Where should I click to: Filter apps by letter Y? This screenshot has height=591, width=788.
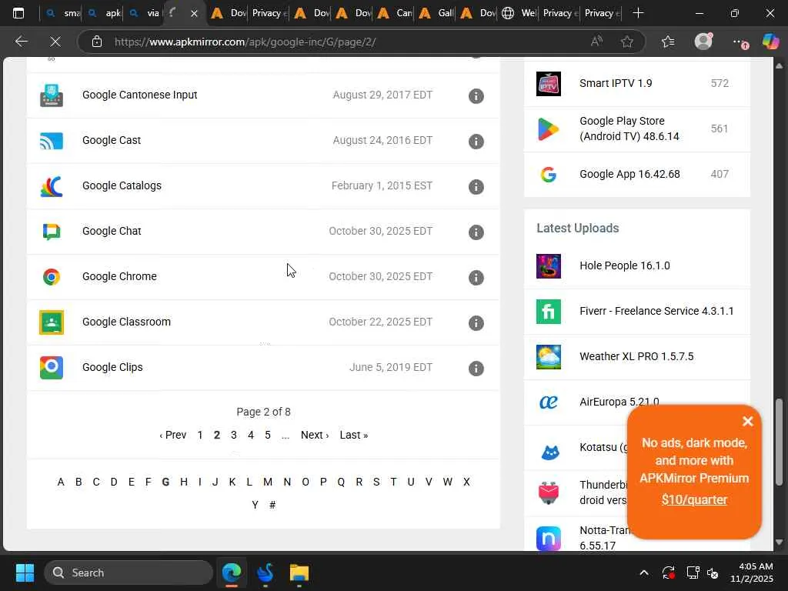(255, 505)
